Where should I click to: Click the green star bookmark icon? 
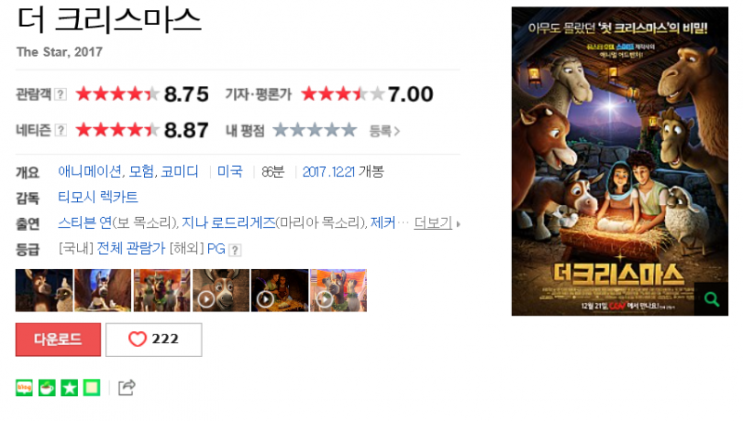click(x=70, y=388)
